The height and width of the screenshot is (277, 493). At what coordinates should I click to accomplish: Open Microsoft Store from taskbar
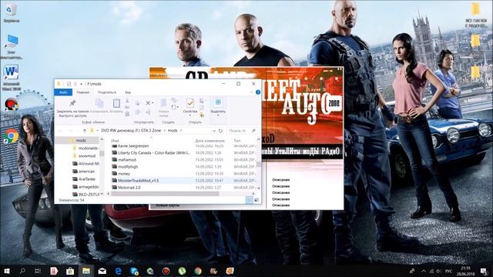point(70,271)
